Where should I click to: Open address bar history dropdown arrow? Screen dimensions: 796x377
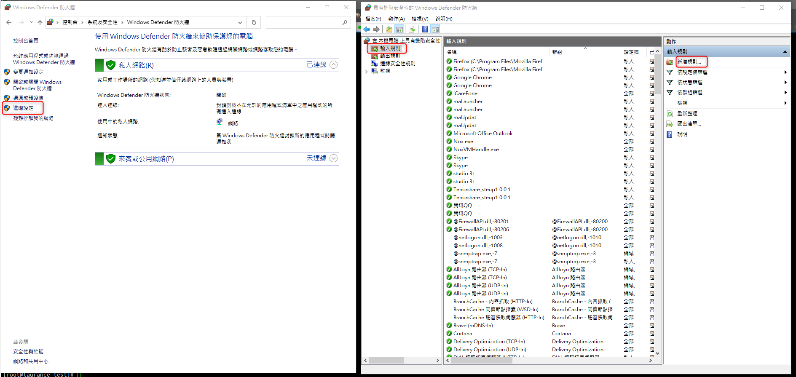click(x=240, y=22)
